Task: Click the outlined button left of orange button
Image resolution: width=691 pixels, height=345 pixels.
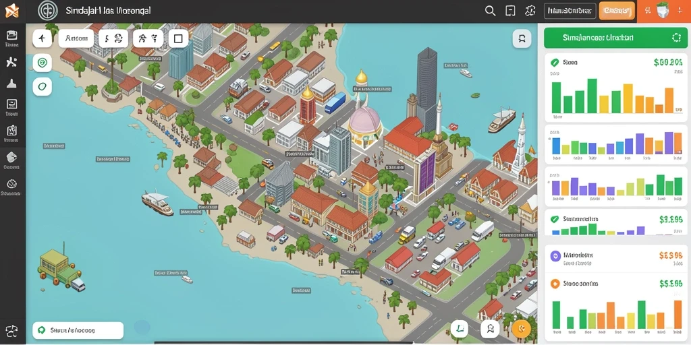Action: tap(570, 11)
